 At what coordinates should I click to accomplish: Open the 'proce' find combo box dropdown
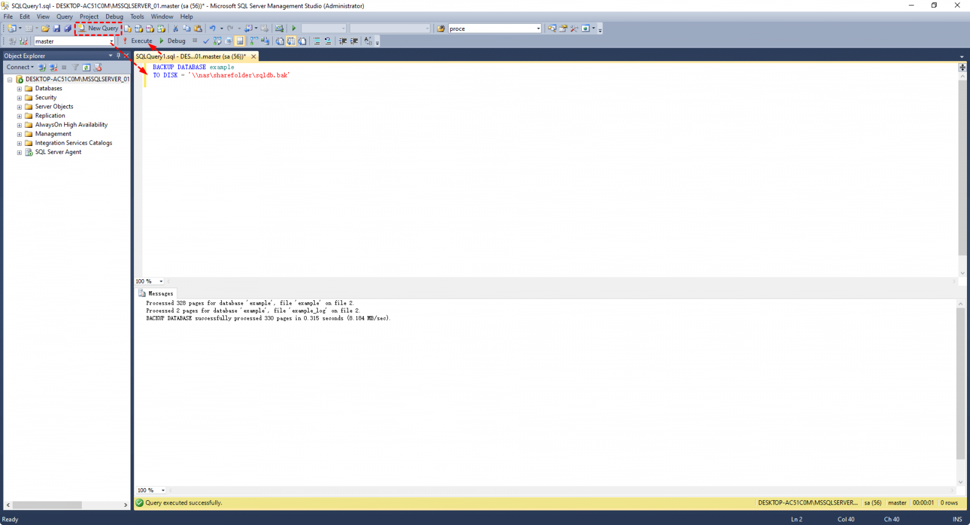538,28
